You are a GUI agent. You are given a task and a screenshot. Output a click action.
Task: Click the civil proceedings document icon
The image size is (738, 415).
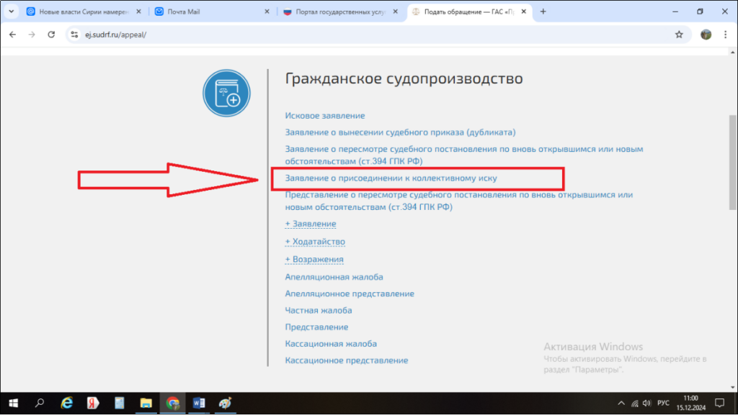coord(226,94)
